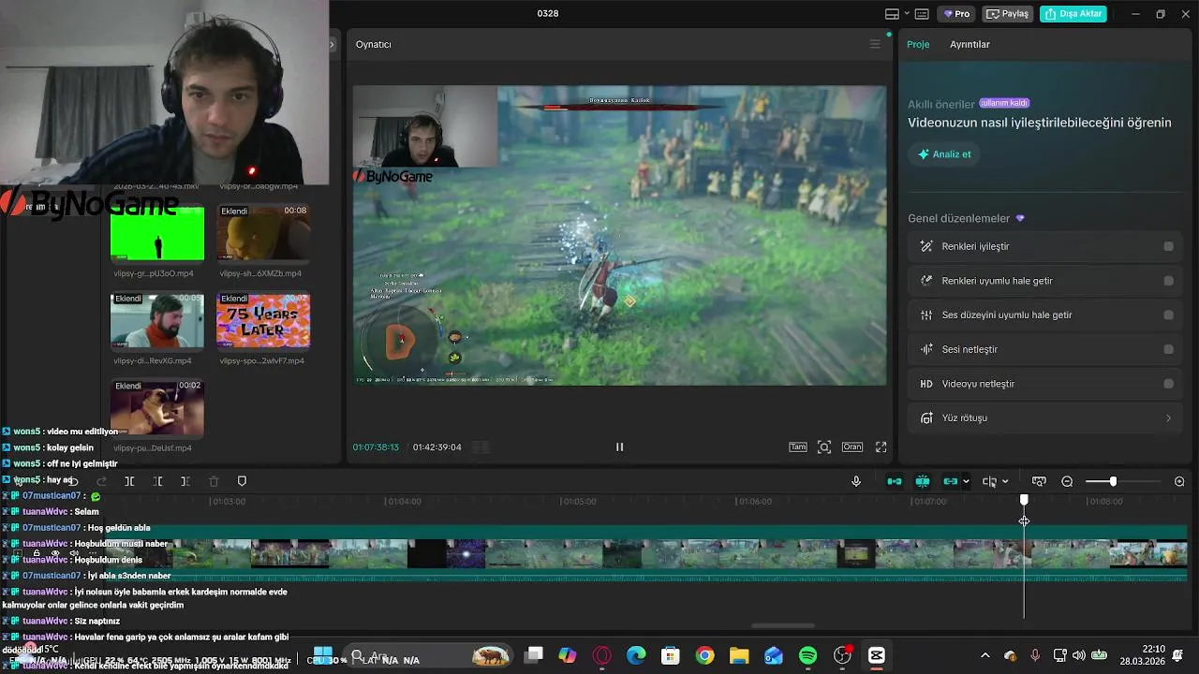Show hidden system tray icons
The width and height of the screenshot is (1199, 674).
point(984,655)
